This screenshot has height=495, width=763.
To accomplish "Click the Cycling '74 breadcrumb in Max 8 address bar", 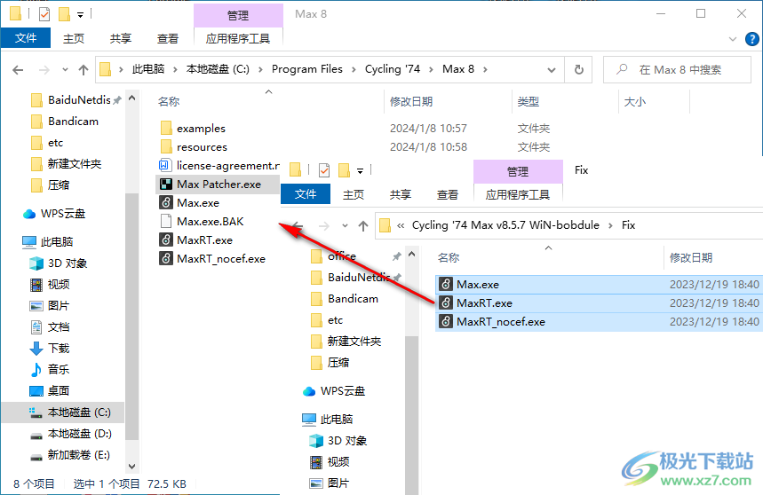I will [x=392, y=69].
